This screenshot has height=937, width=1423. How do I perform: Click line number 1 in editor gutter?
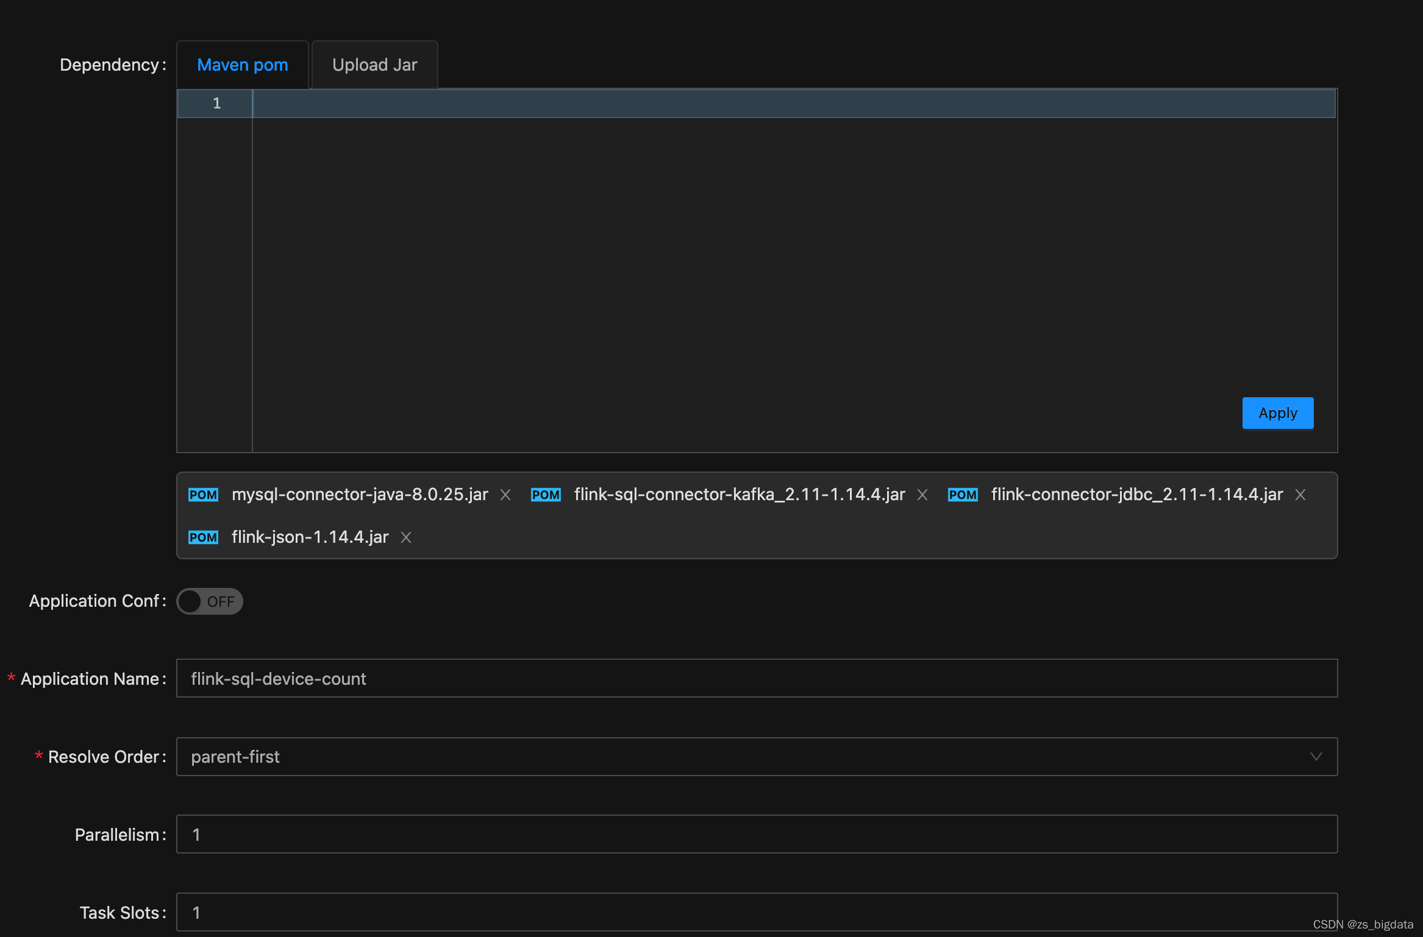(216, 104)
